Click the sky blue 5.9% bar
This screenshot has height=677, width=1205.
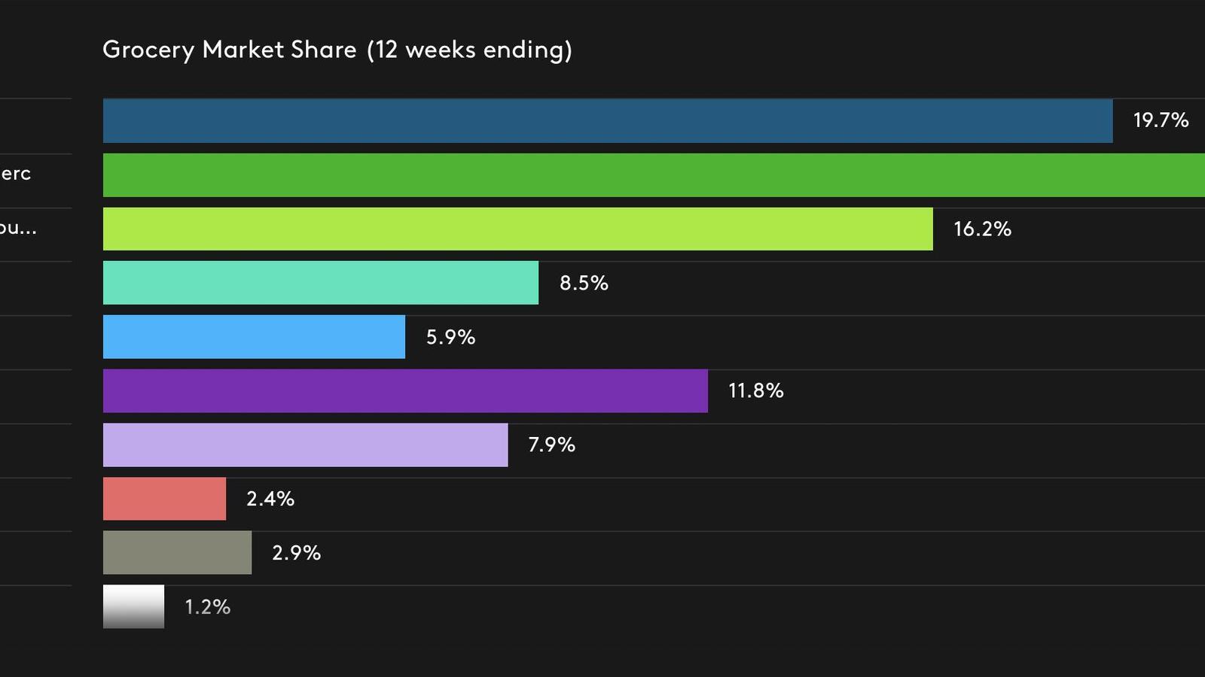click(254, 337)
